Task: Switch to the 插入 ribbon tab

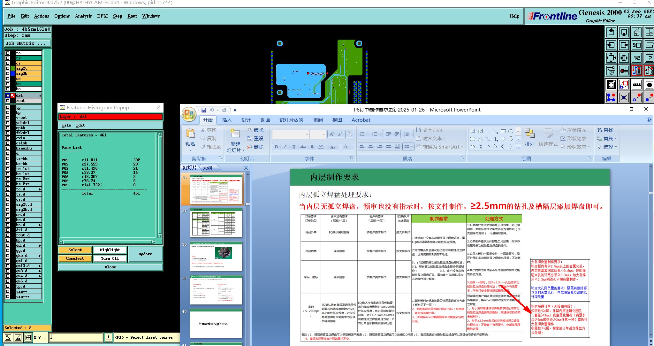Action: 227,120
